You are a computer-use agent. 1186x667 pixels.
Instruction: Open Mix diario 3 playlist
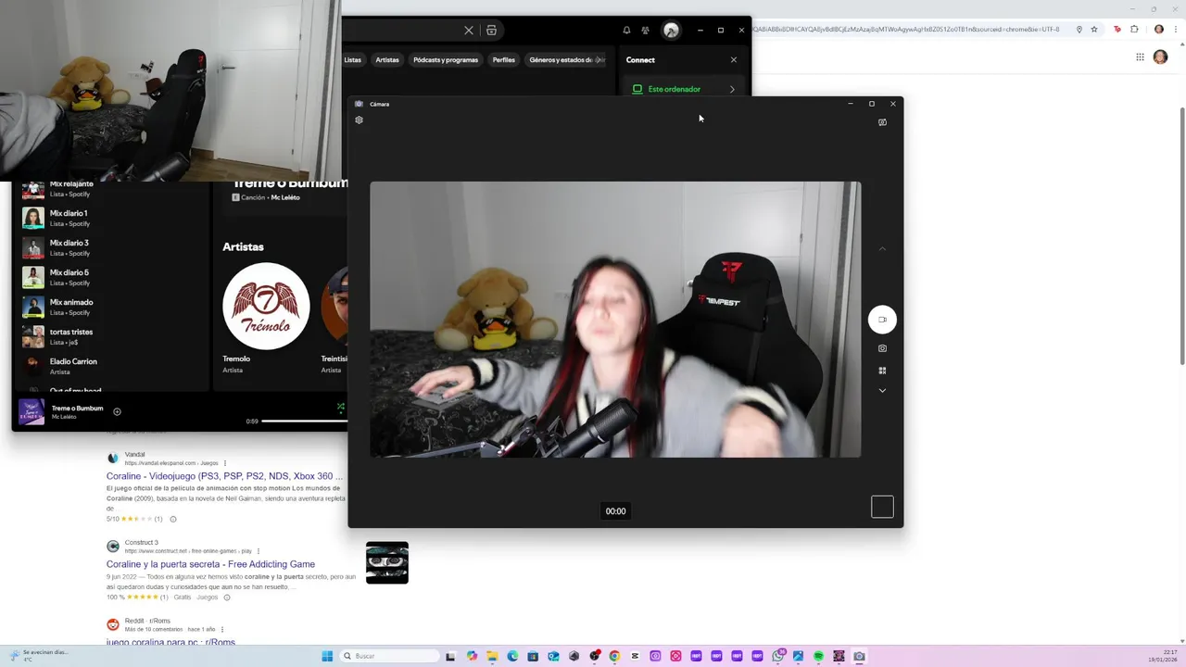tap(111, 248)
